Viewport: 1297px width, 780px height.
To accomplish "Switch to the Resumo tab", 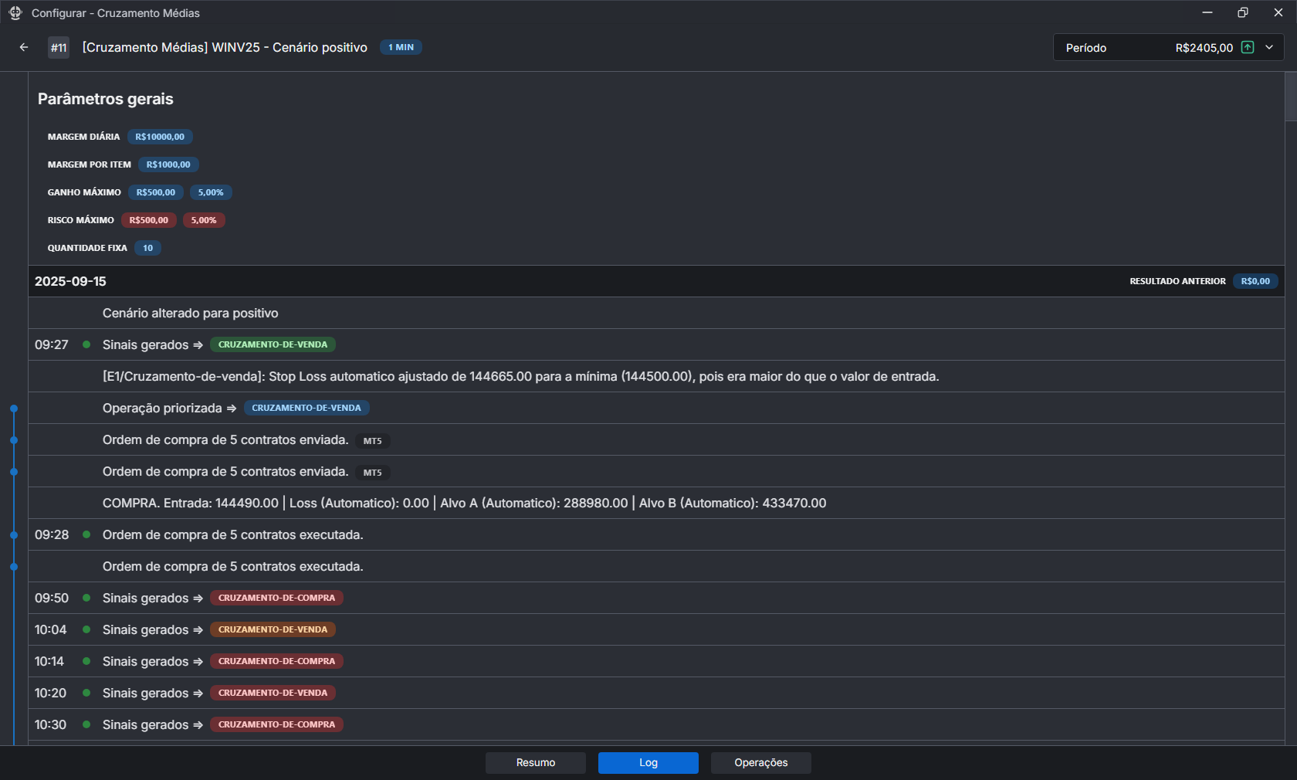I will click(x=535, y=762).
